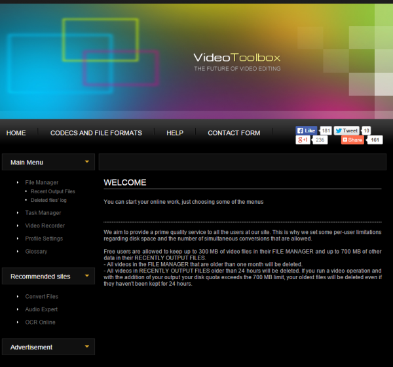Image resolution: width=393 pixels, height=367 pixels.
Task: Open CODECS AND FILE FORMATS page
Action: click(x=96, y=133)
